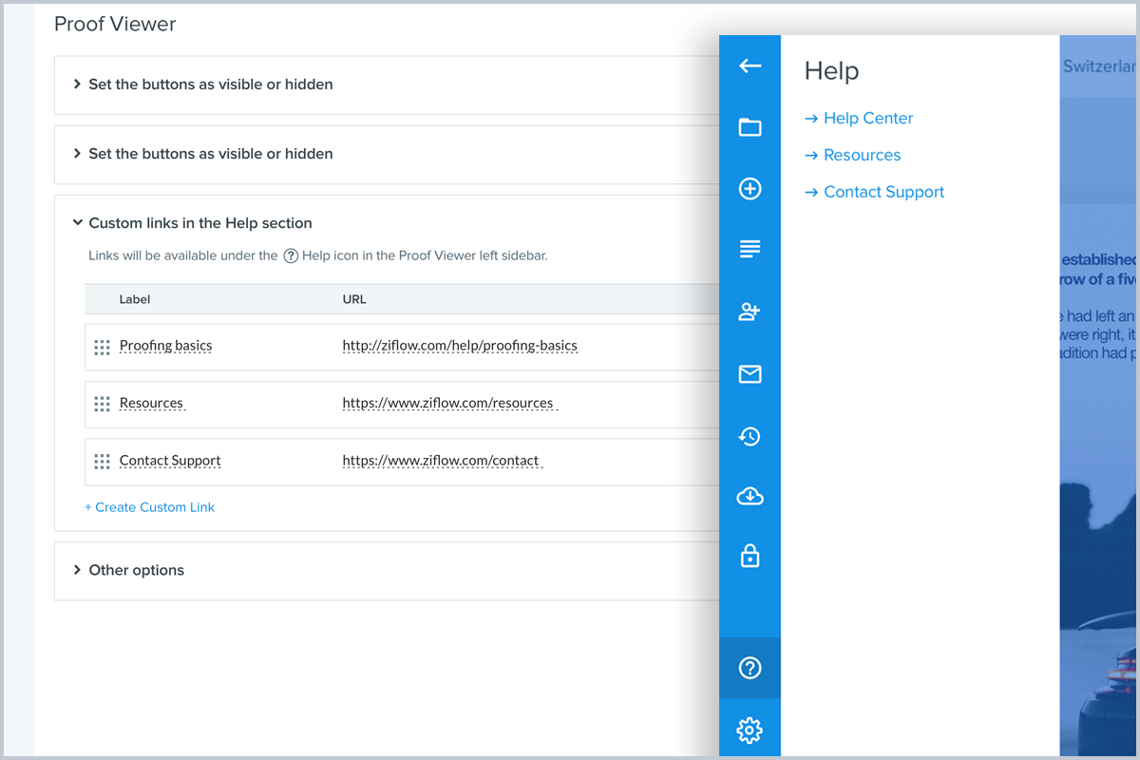Open the Help Center link

coord(867,119)
